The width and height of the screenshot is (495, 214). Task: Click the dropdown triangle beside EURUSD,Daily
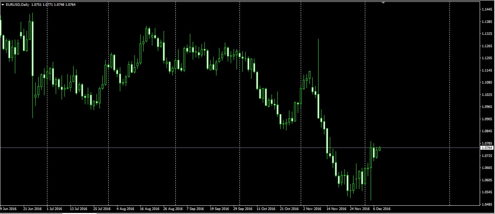(x=3, y=4)
